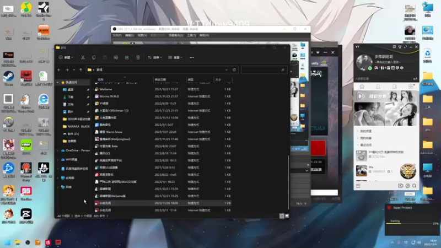Go to next YY banner with right arrow
Screen dimensions: 441x248
415,115
